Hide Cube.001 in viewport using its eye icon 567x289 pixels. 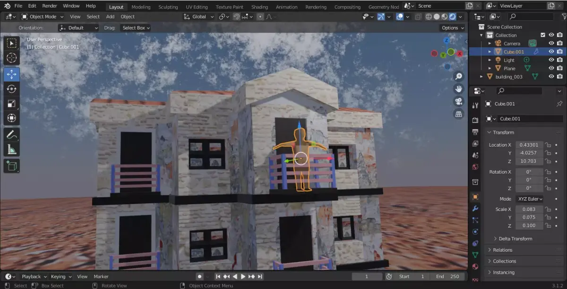click(551, 52)
